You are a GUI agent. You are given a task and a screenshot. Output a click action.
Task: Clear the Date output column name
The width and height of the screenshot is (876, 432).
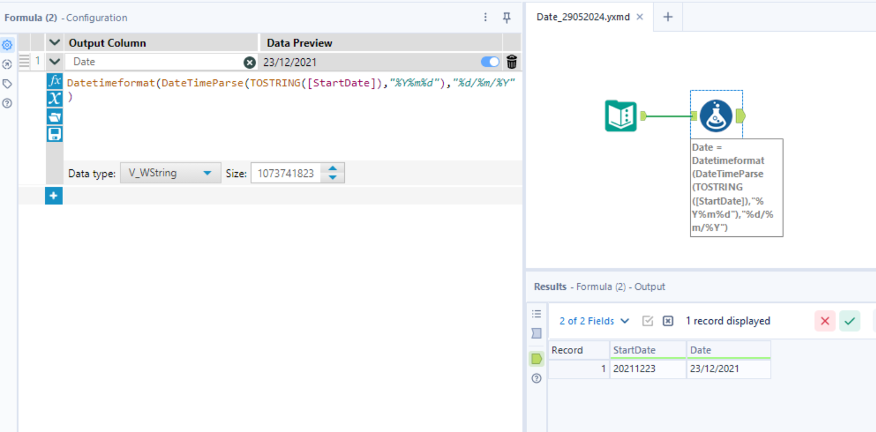point(250,62)
